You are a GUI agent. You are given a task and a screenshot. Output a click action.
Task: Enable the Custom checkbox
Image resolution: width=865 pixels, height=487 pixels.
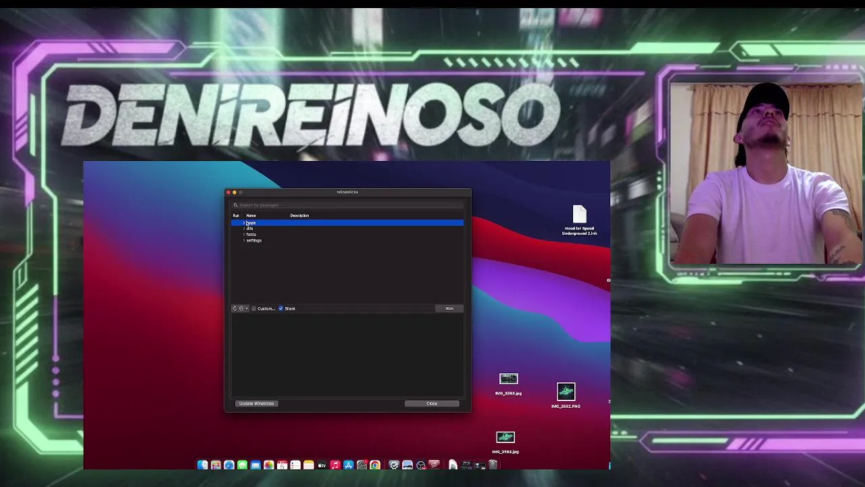(253, 308)
